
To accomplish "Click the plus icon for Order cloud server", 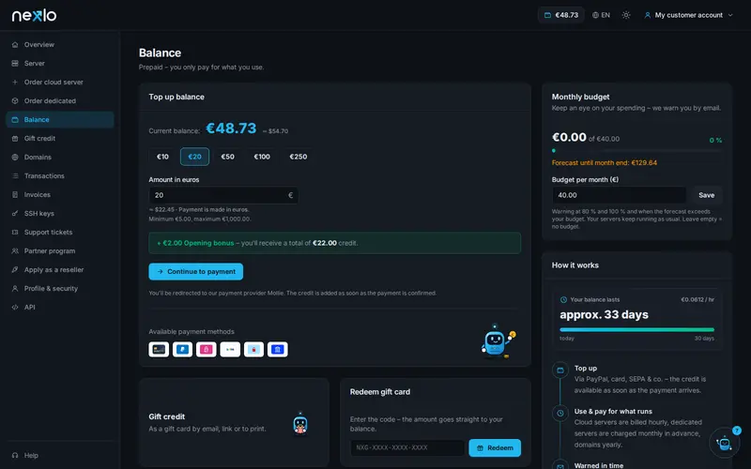I will (x=15, y=82).
